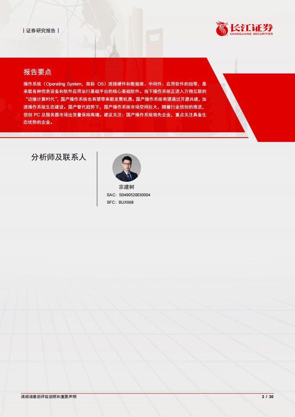The height and width of the screenshot is (417, 295).
Task: Click the page number 2 / 30
Action: [x=267, y=397]
